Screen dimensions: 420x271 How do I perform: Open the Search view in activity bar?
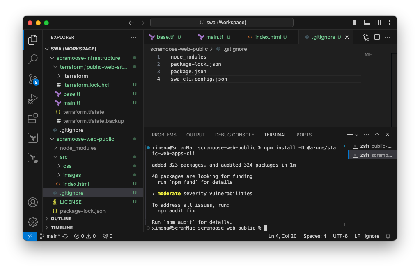coord(33,59)
